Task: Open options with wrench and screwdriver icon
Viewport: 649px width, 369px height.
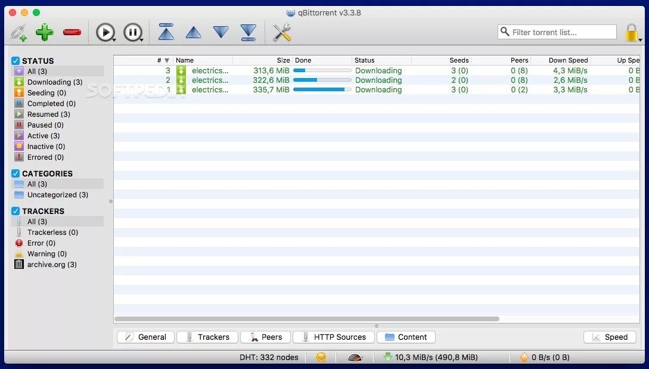Action: click(x=282, y=32)
